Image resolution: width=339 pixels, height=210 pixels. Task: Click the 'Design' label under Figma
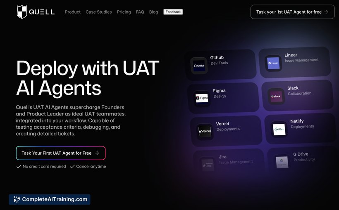220,96
